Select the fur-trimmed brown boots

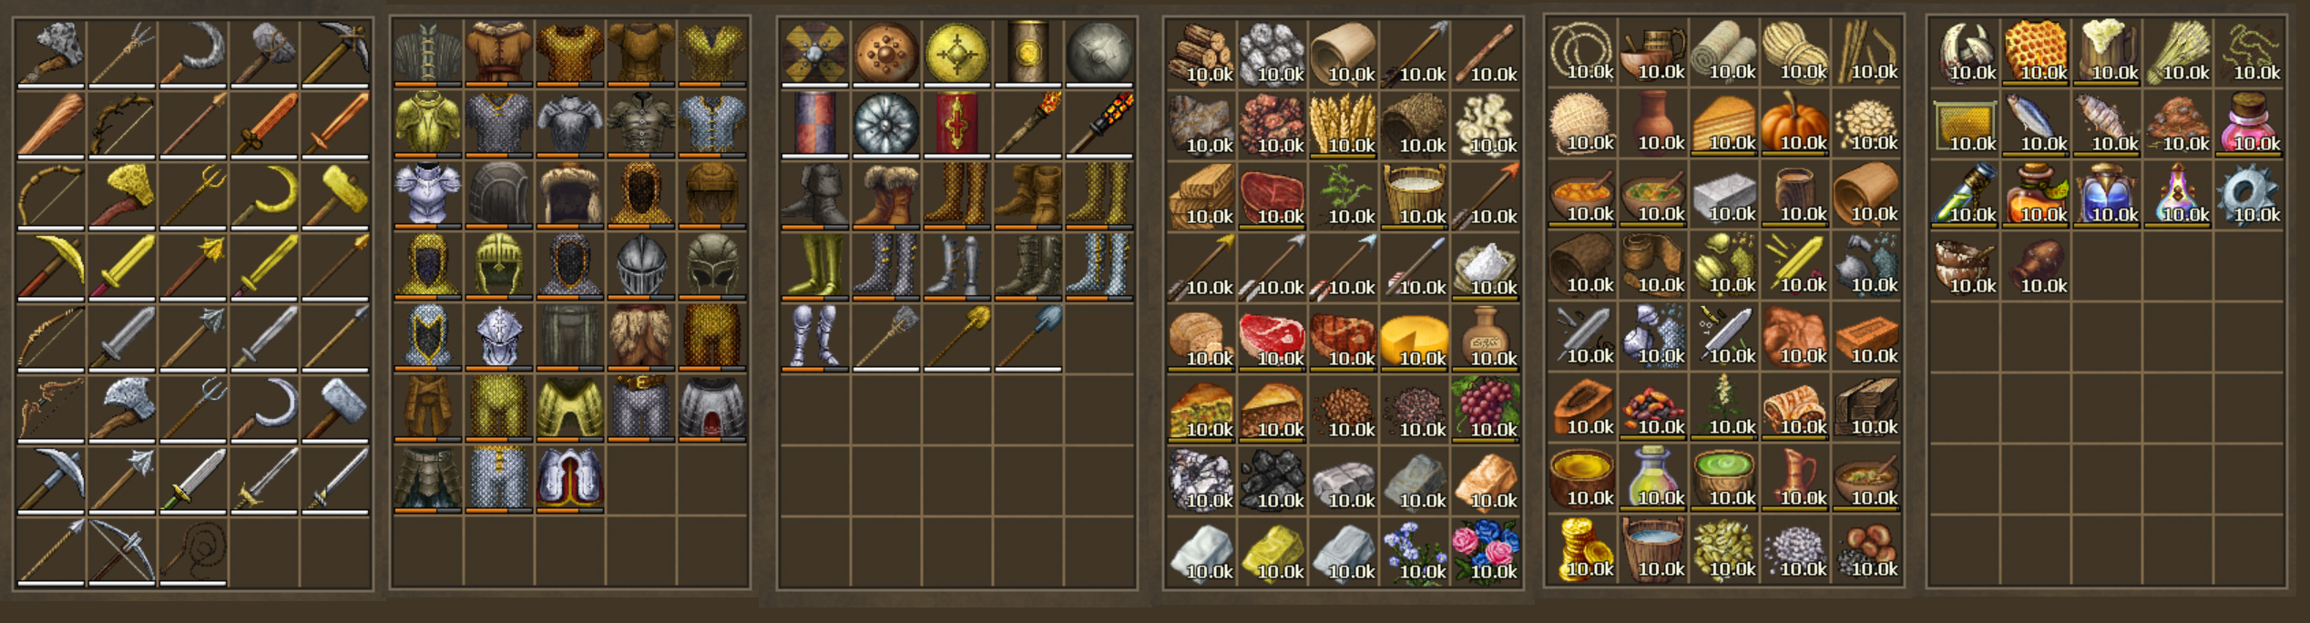(885, 194)
